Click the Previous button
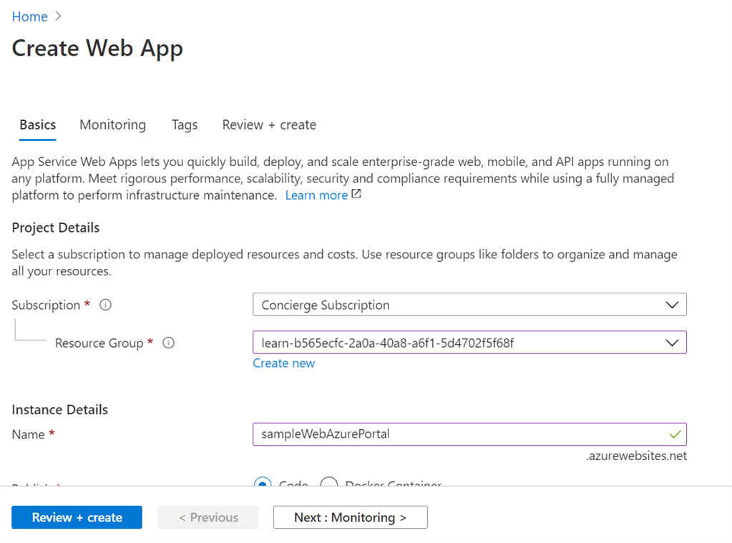The image size is (732, 543). (x=208, y=517)
